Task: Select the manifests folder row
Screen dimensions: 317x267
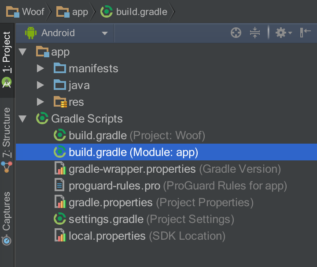Action: 166,69
